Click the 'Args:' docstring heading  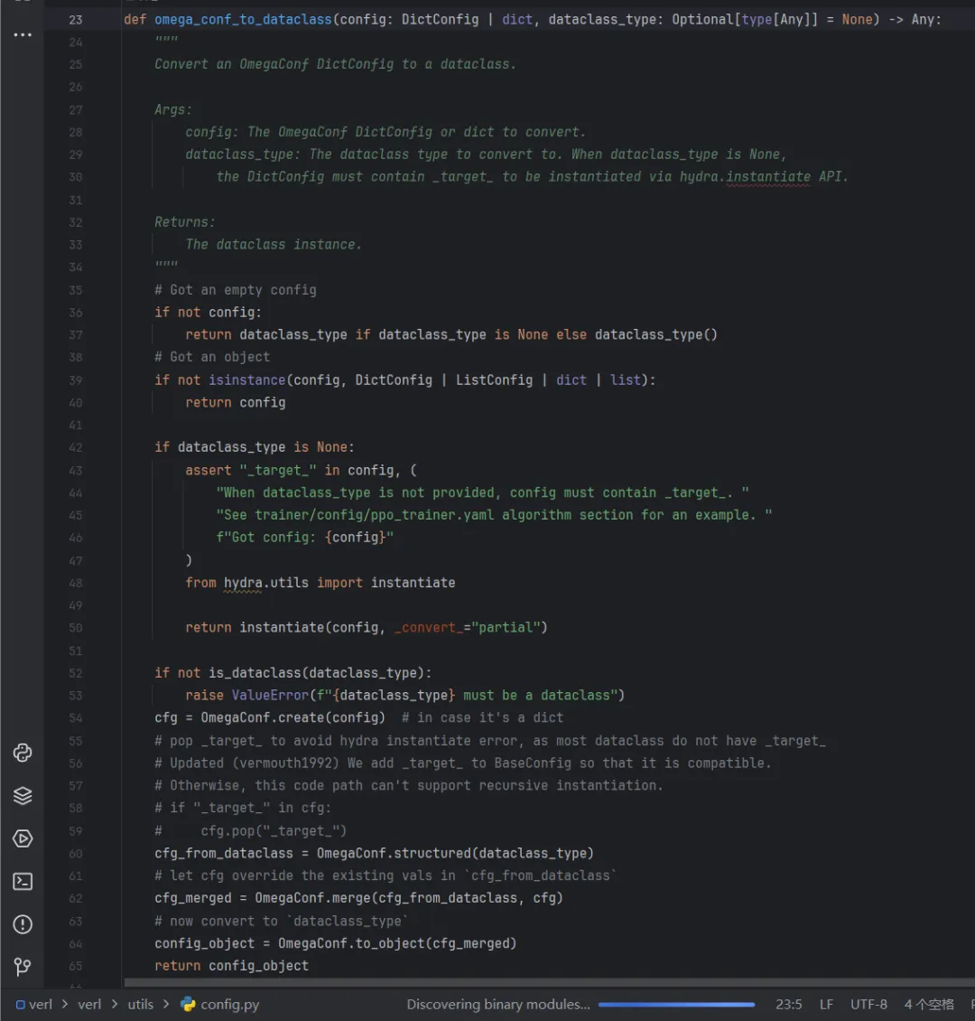click(173, 109)
